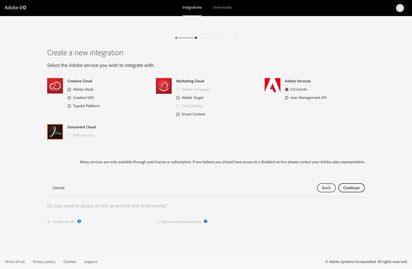The image size is (412, 269).
Task: Click the Cancel link
Action: 58,188
